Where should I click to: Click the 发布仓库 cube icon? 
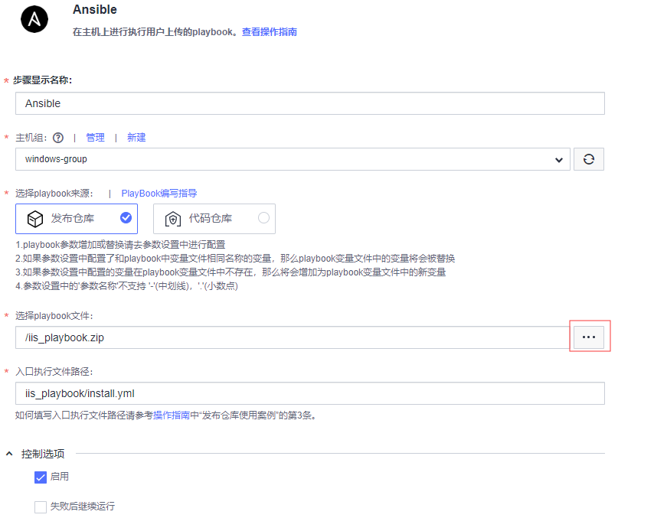(x=35, y=219)
